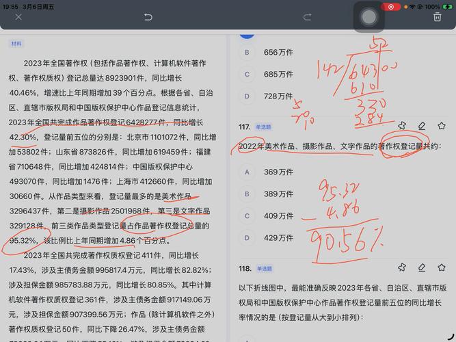
Task: Pin question 118
Action: 402,267
